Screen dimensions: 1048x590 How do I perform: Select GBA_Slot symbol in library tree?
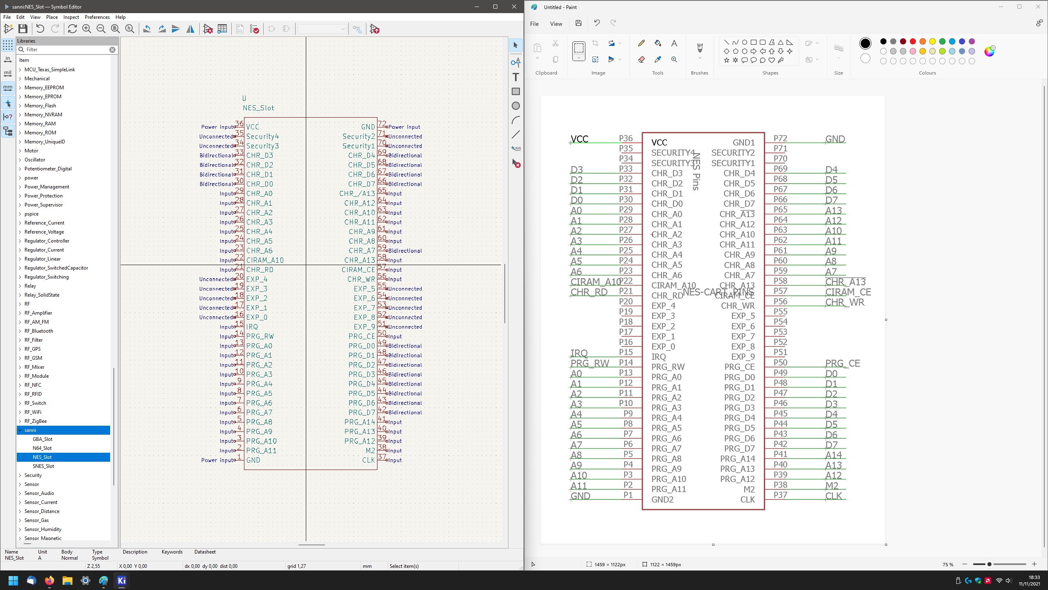[x=43, y=439]
